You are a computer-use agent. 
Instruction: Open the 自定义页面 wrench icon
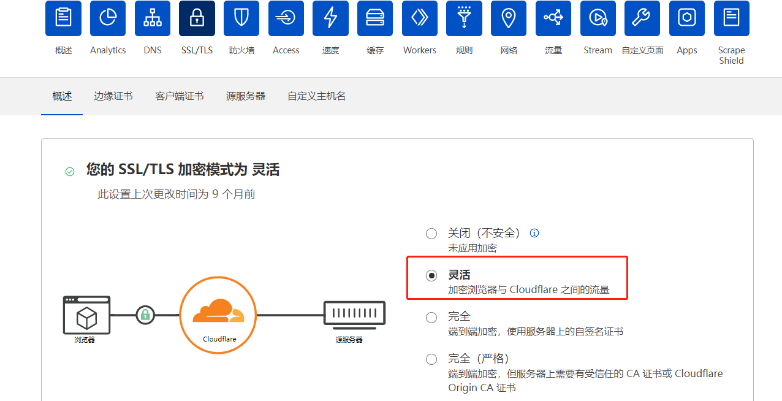(642, 18)
